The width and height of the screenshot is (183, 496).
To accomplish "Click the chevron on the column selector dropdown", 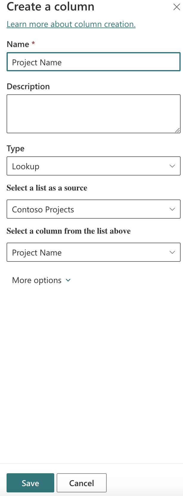I will (x=172, y=252).
